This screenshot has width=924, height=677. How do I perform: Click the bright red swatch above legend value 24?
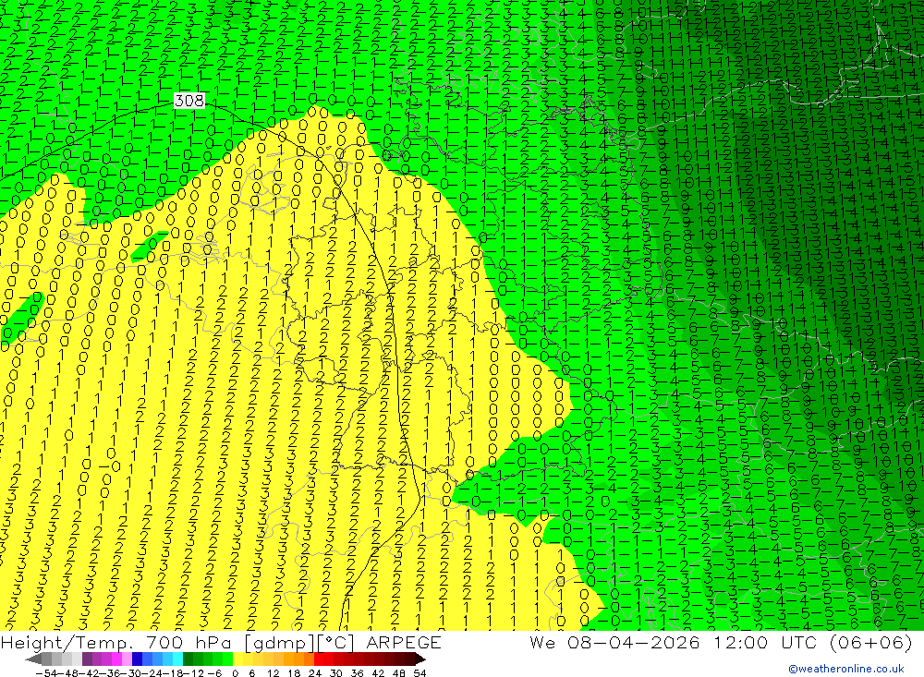pyautogui.click(x=319, y=659)
